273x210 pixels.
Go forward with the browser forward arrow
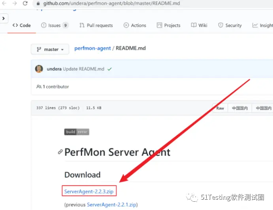pyautogui.click(x=15, y=3)
